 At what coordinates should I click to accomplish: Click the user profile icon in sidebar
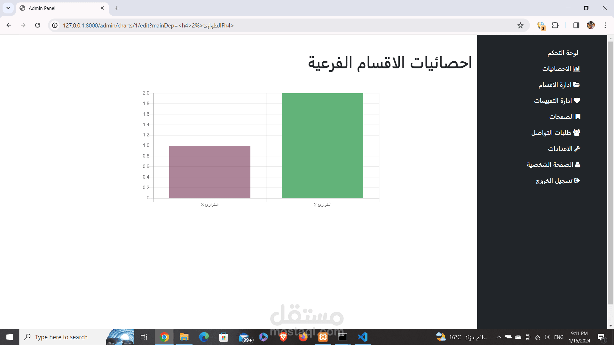[578, 165]
